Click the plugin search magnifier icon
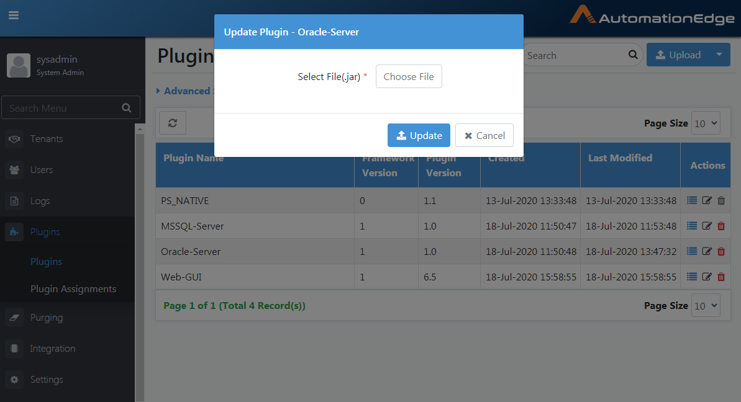Image resolution: width=741 pixels, height=402 pixels. (x=633, y=55)
